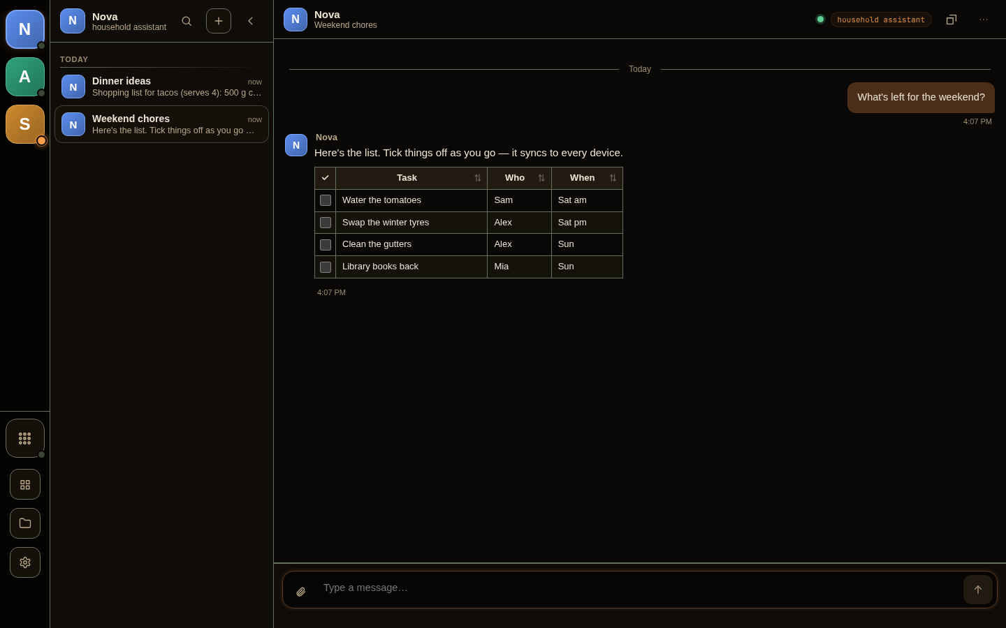Switch to the orange S assistant avatar
Image resolution: width=1006 pixels, height=628 pixels.
pos(25,124)
